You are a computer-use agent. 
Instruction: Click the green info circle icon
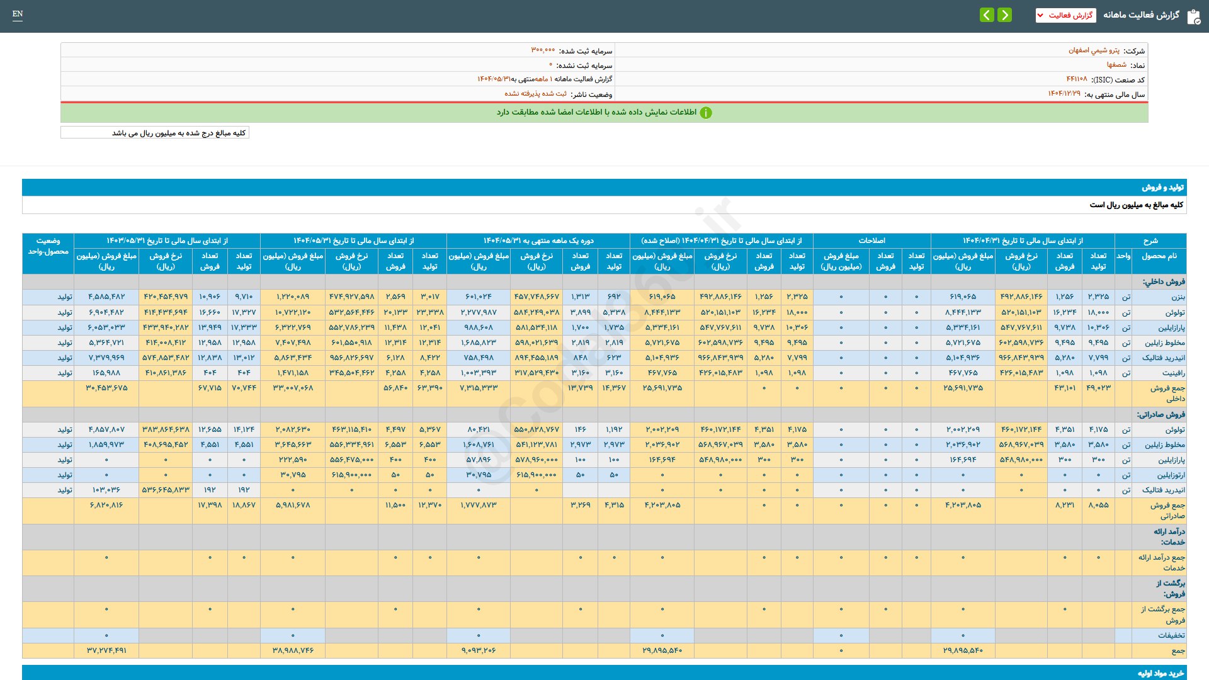click(706, 113)
